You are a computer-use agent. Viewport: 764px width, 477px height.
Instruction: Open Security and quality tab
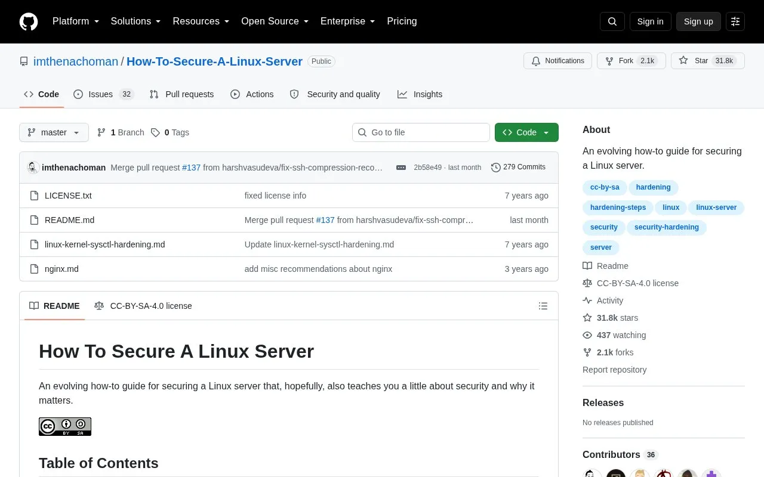click(x=335, y=94)
